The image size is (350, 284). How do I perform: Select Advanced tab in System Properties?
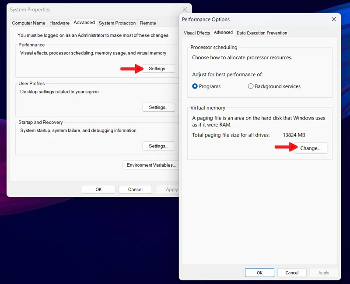pos(84,23)
